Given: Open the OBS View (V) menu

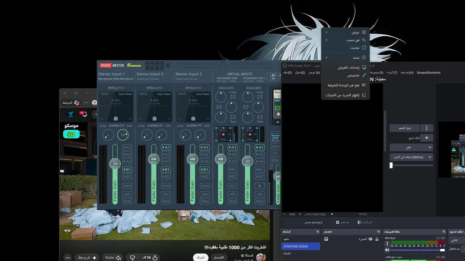Looking at the screenshot, I should point(314,72).
